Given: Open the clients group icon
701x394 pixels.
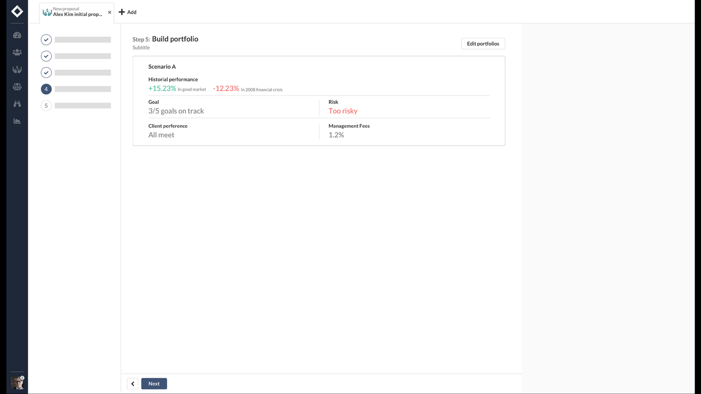Looking at the screenshot, I should tap(17, 52).
